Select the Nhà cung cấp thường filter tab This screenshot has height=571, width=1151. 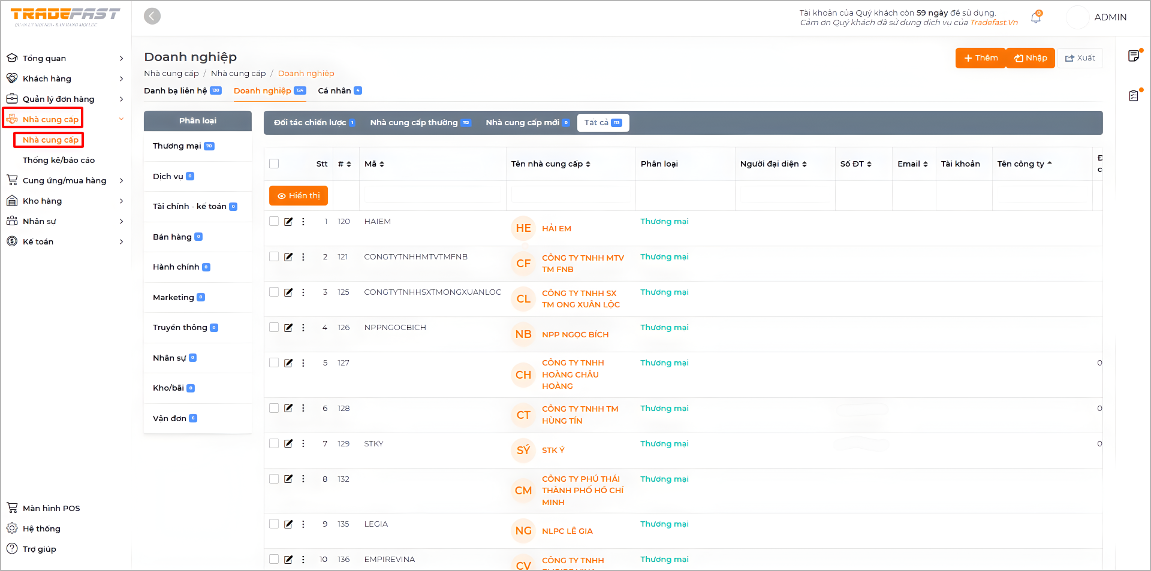point(420,123)
